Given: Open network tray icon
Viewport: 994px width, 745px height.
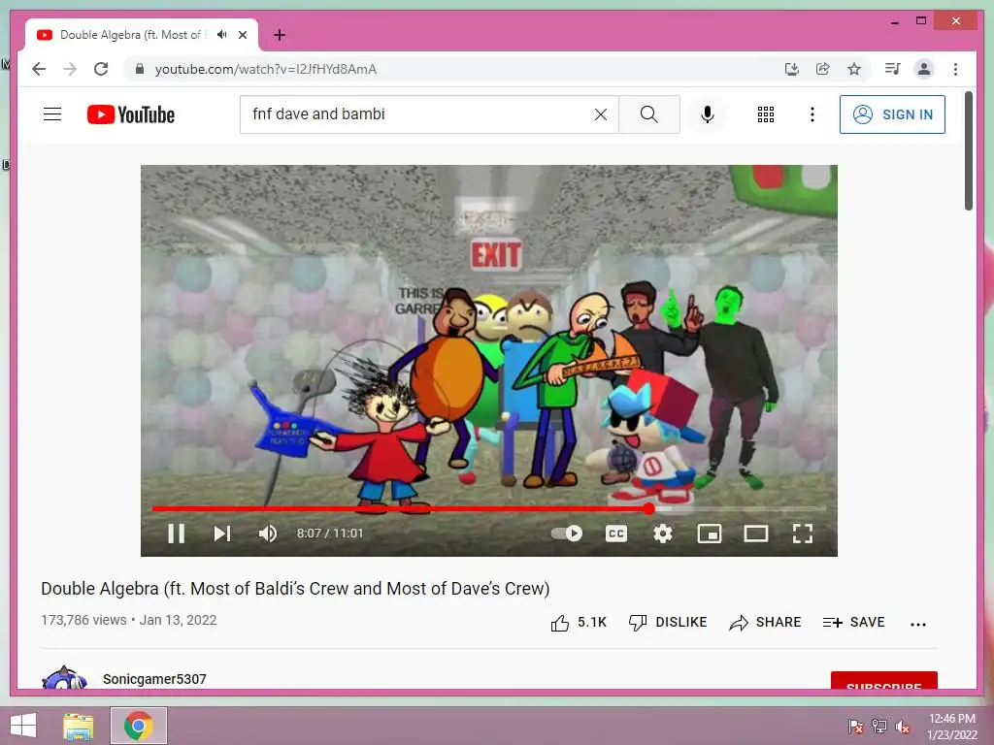Looking at the screenshot, I should point(879,727).
